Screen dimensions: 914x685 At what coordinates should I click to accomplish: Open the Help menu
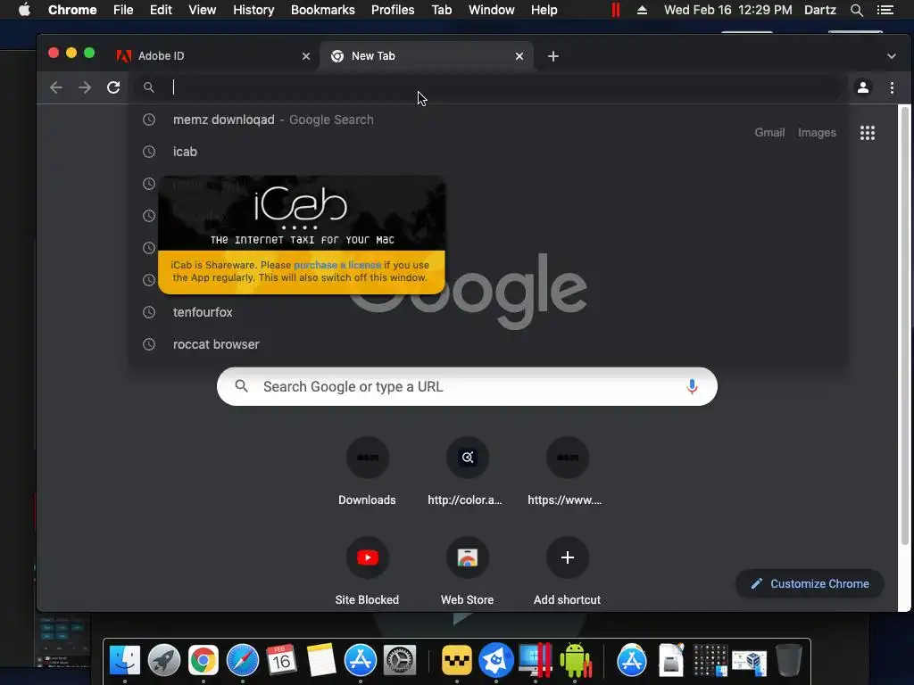(544, 10)
